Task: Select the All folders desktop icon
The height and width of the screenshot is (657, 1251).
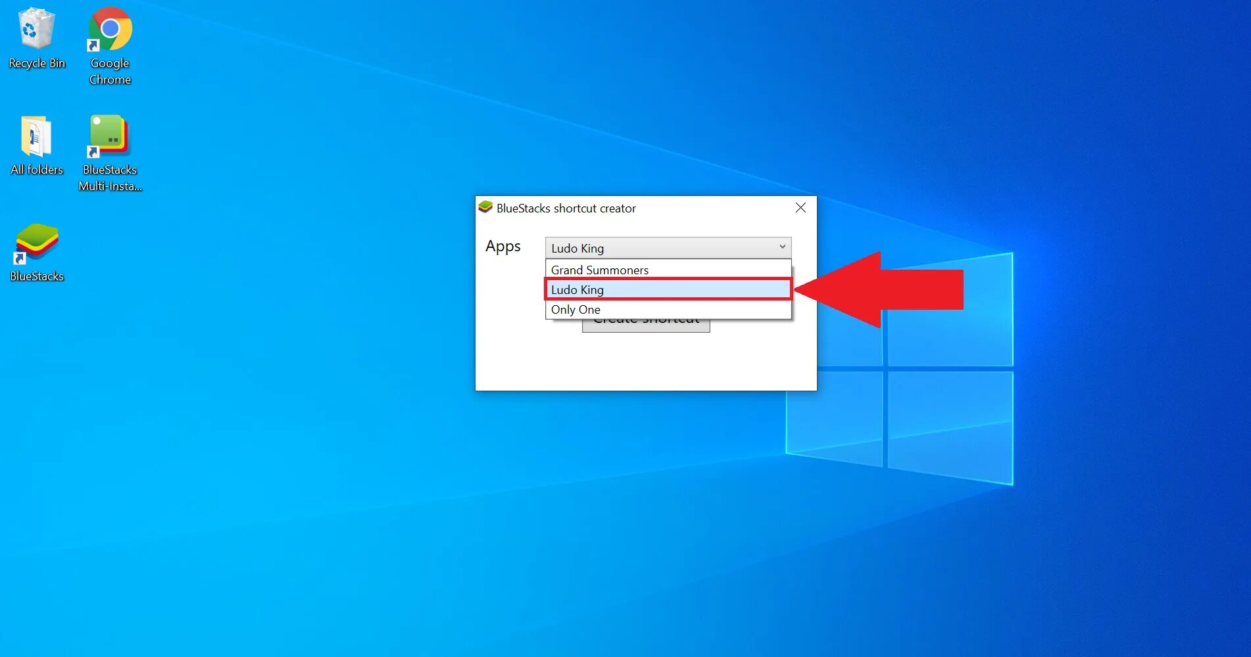Action: (37, 146)
